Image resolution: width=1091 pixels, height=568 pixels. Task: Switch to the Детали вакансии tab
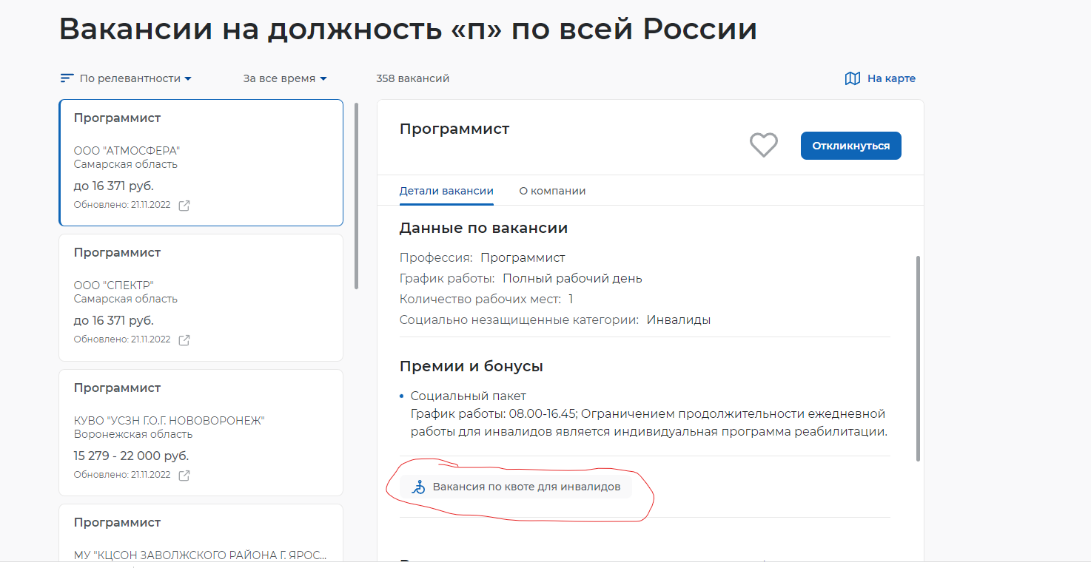tap(446, 191)
